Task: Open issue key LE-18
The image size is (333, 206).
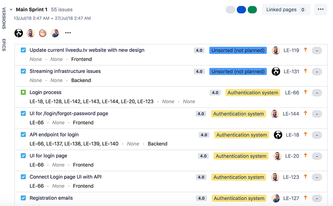Action: tap(293, 135)
